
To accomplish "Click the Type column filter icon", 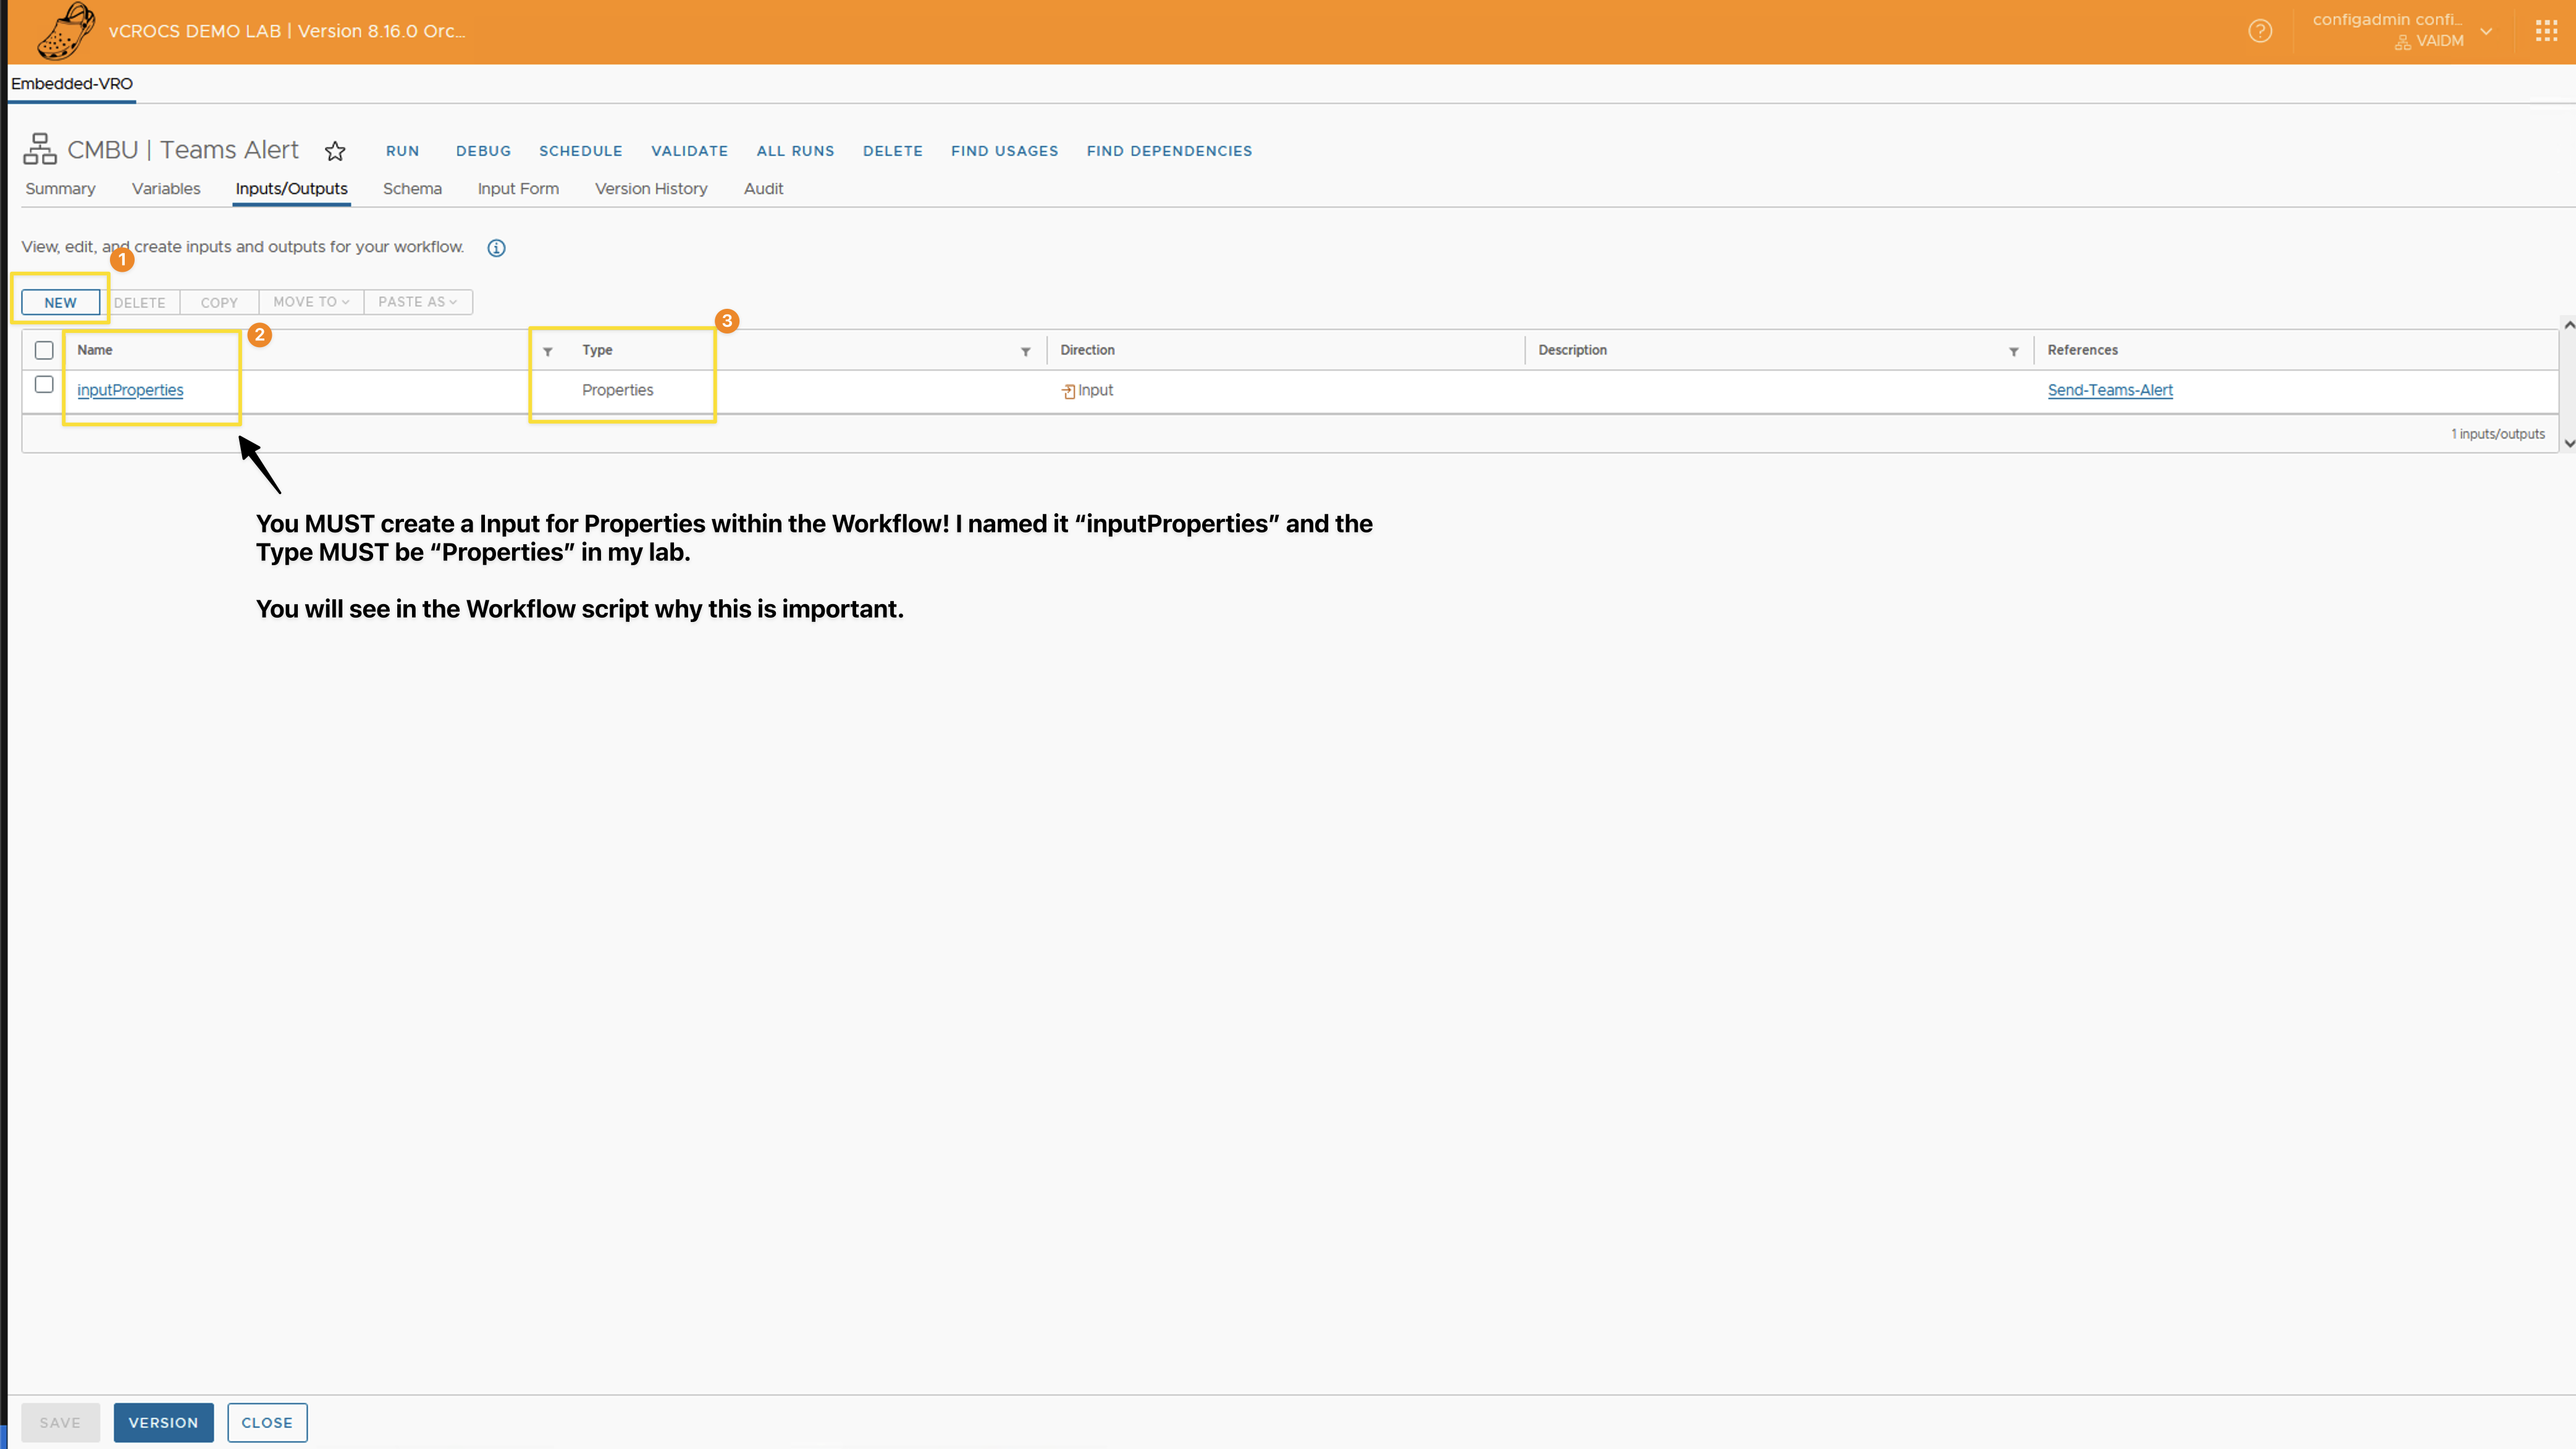I will [1025, 351].
